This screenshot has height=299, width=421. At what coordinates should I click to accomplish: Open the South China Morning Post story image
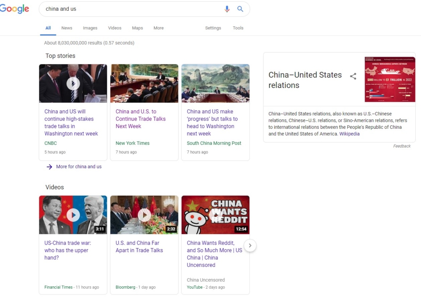[215, 83]
